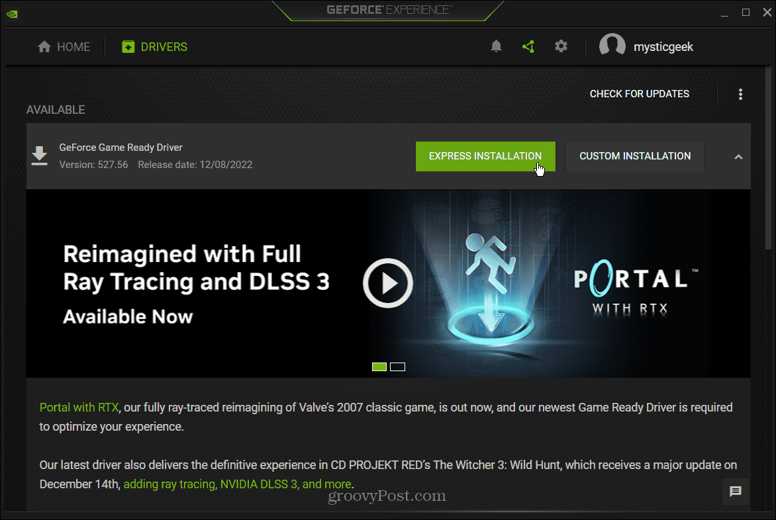Play the Portal with RTX video
The height and width of the screenshot is (520, 776).
point(388,283)
